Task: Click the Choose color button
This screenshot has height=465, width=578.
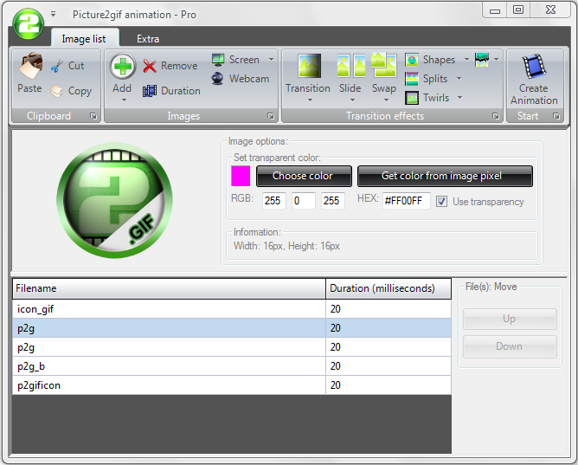Action: click(x=304, y=176)
